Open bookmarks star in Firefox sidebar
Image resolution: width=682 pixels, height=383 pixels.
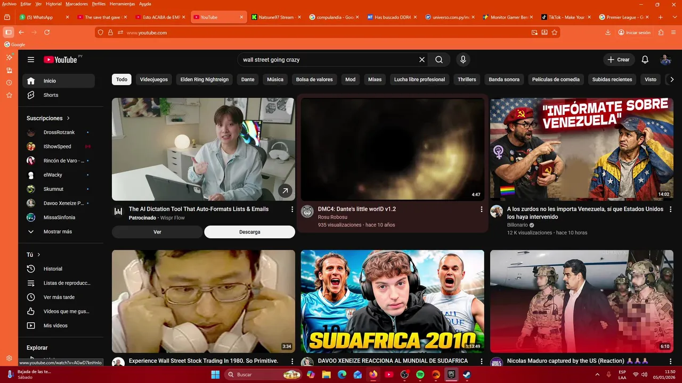9,95
